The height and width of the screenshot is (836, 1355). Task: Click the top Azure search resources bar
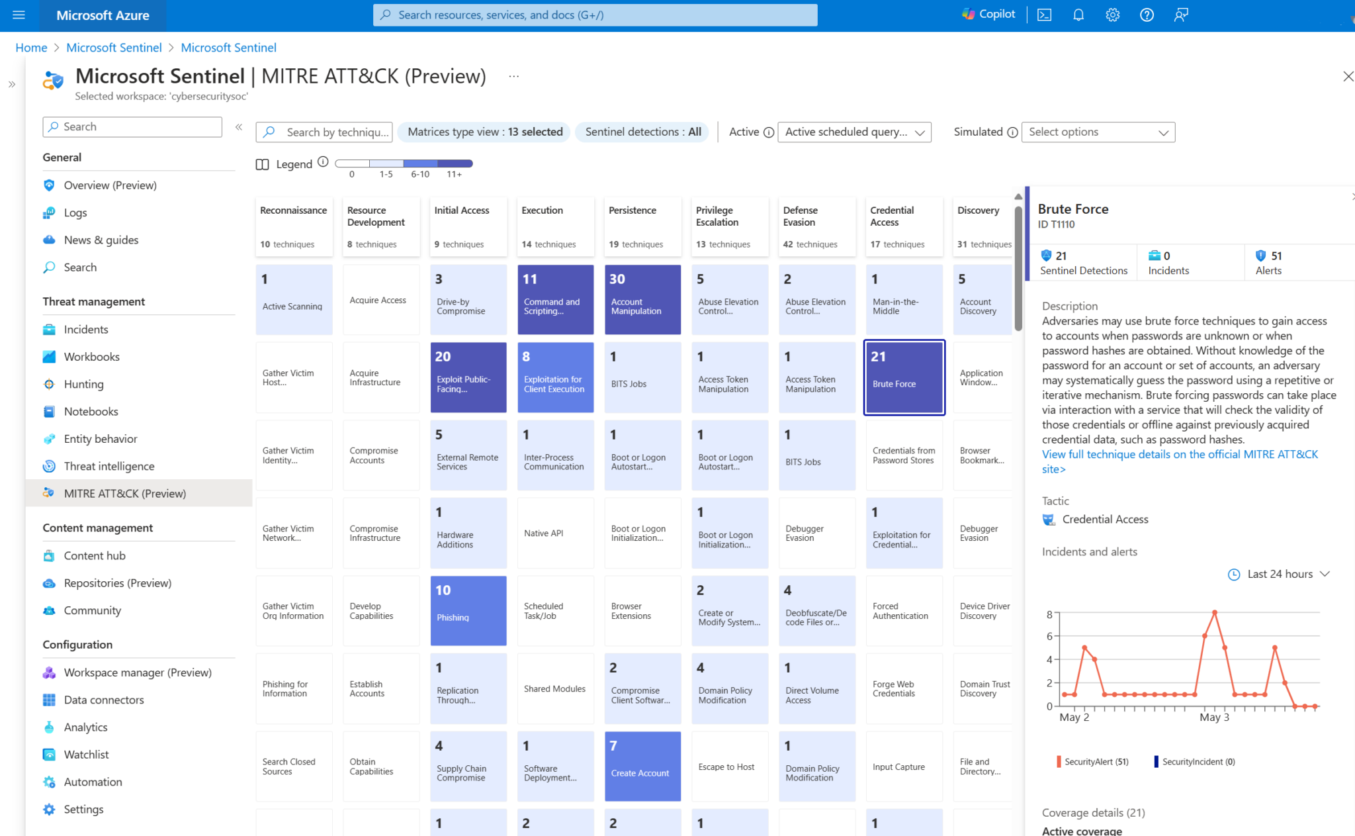point(595,15)
